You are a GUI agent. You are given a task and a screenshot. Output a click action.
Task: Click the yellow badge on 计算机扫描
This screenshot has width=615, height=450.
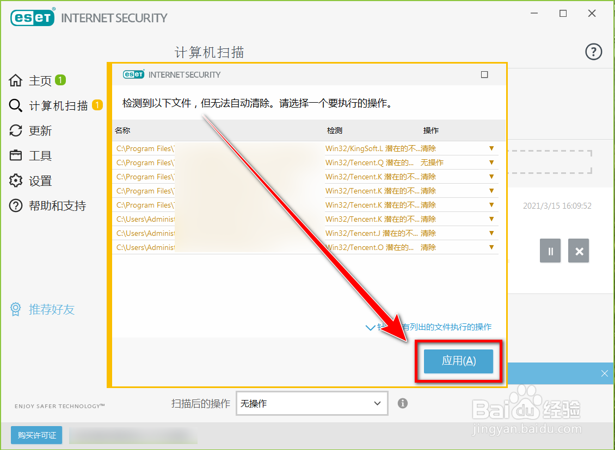pos(97,105)
